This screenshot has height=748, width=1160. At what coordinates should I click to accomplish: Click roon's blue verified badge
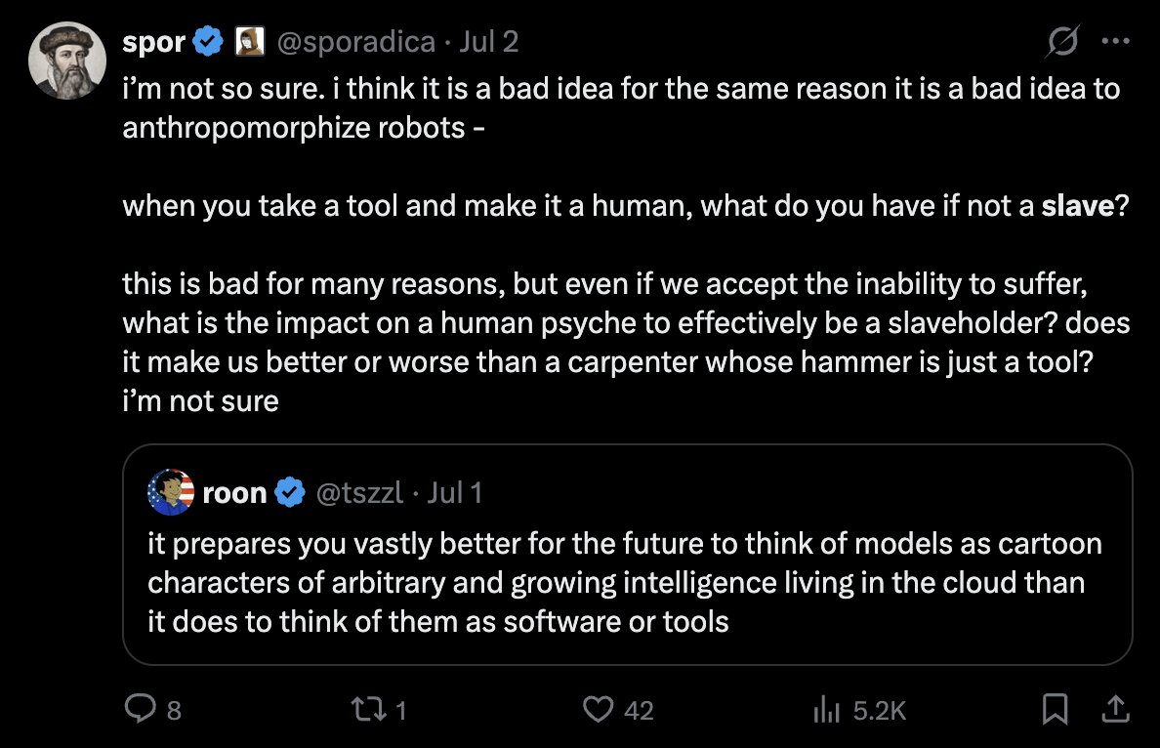tap(290, 493)
